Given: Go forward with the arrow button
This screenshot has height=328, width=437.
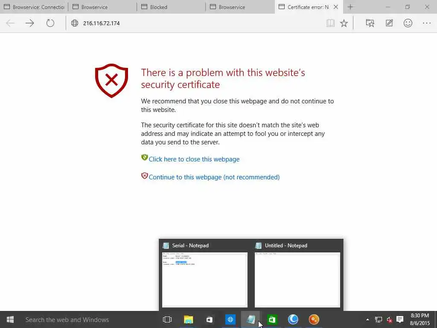Looking at the screenshot, I should (x=29, y=23).
